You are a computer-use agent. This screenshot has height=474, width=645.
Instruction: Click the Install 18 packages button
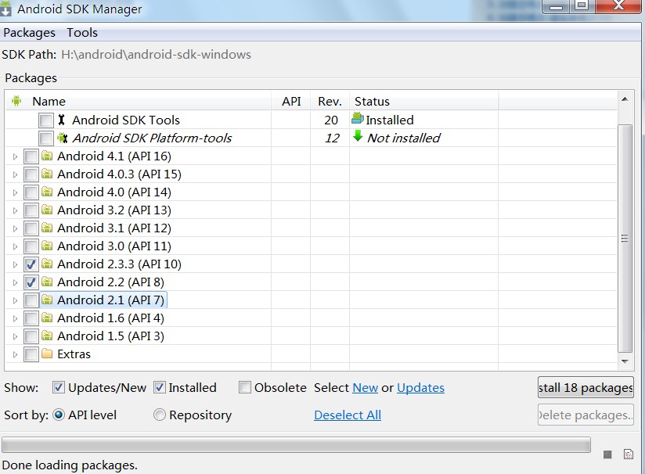tap(586, 387)
